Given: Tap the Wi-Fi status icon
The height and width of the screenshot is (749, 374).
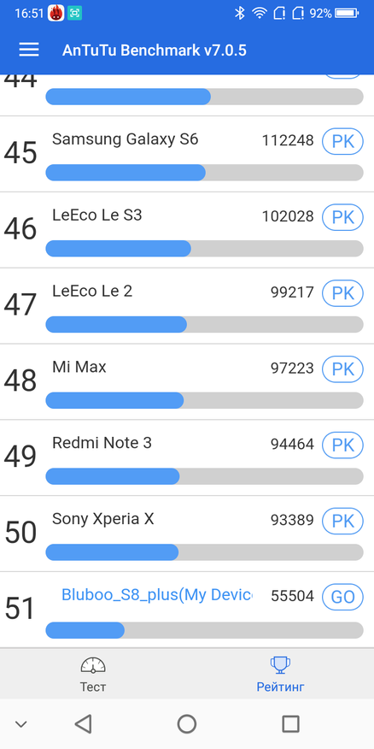Looking at the screenshot, I should click(259, 14).
